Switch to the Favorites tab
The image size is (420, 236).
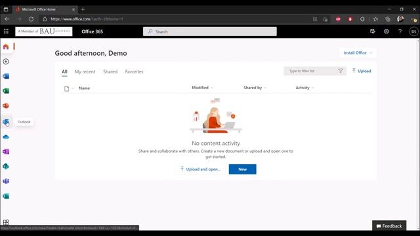coord(134,71)
